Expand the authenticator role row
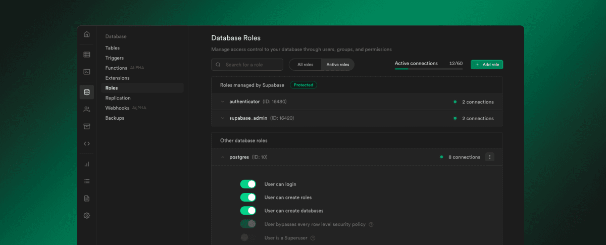This screenshot has height=245, width=606. coord(223,102)
